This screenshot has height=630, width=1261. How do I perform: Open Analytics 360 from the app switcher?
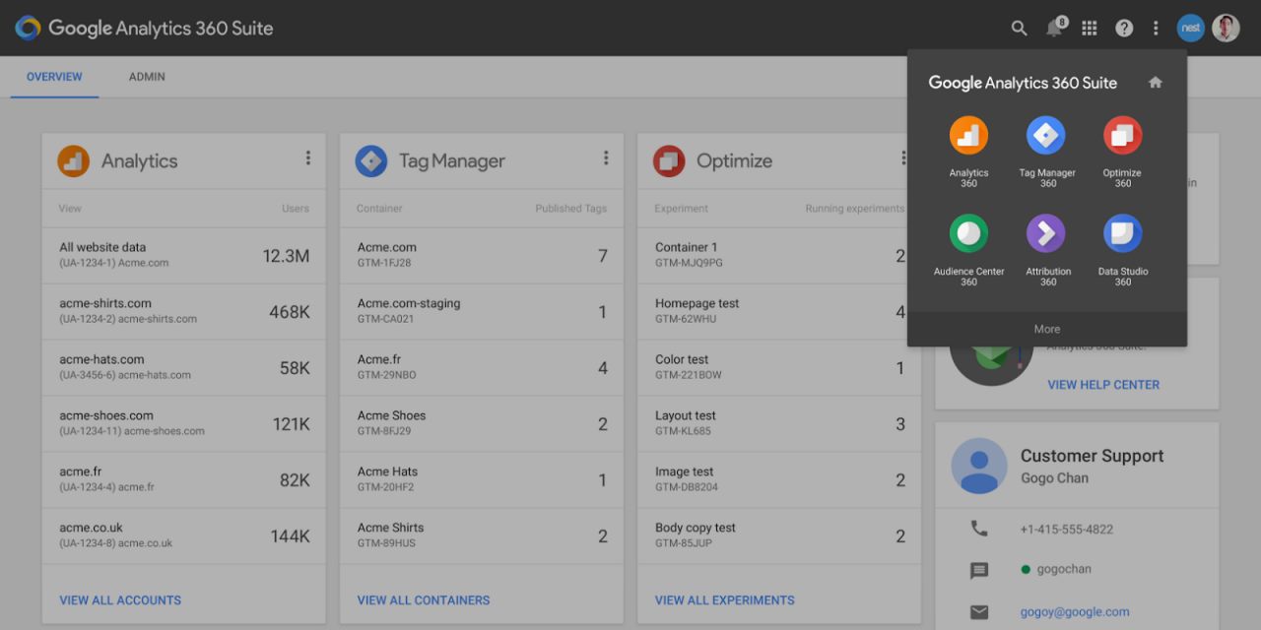[968, 136]
